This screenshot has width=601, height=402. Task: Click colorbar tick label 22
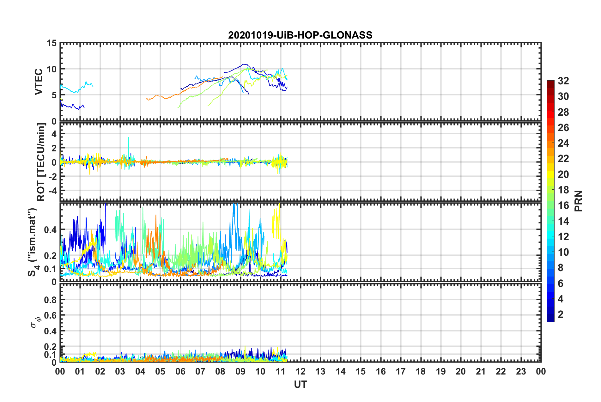point(563,159)
